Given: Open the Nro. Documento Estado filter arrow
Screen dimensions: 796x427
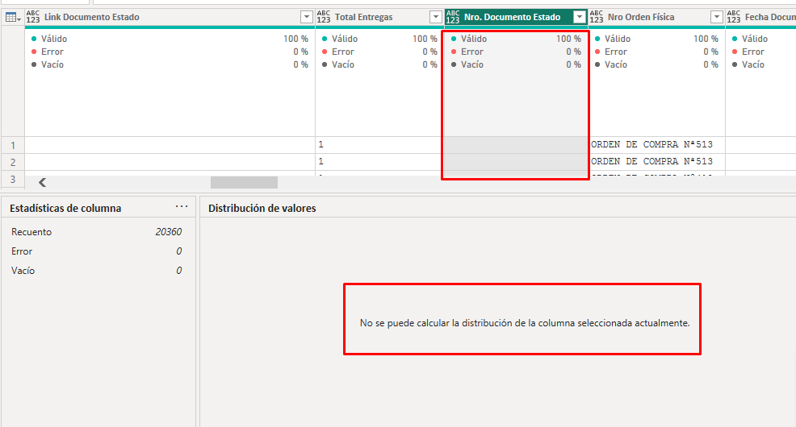Looking at the screenshot, I should 579,17.
